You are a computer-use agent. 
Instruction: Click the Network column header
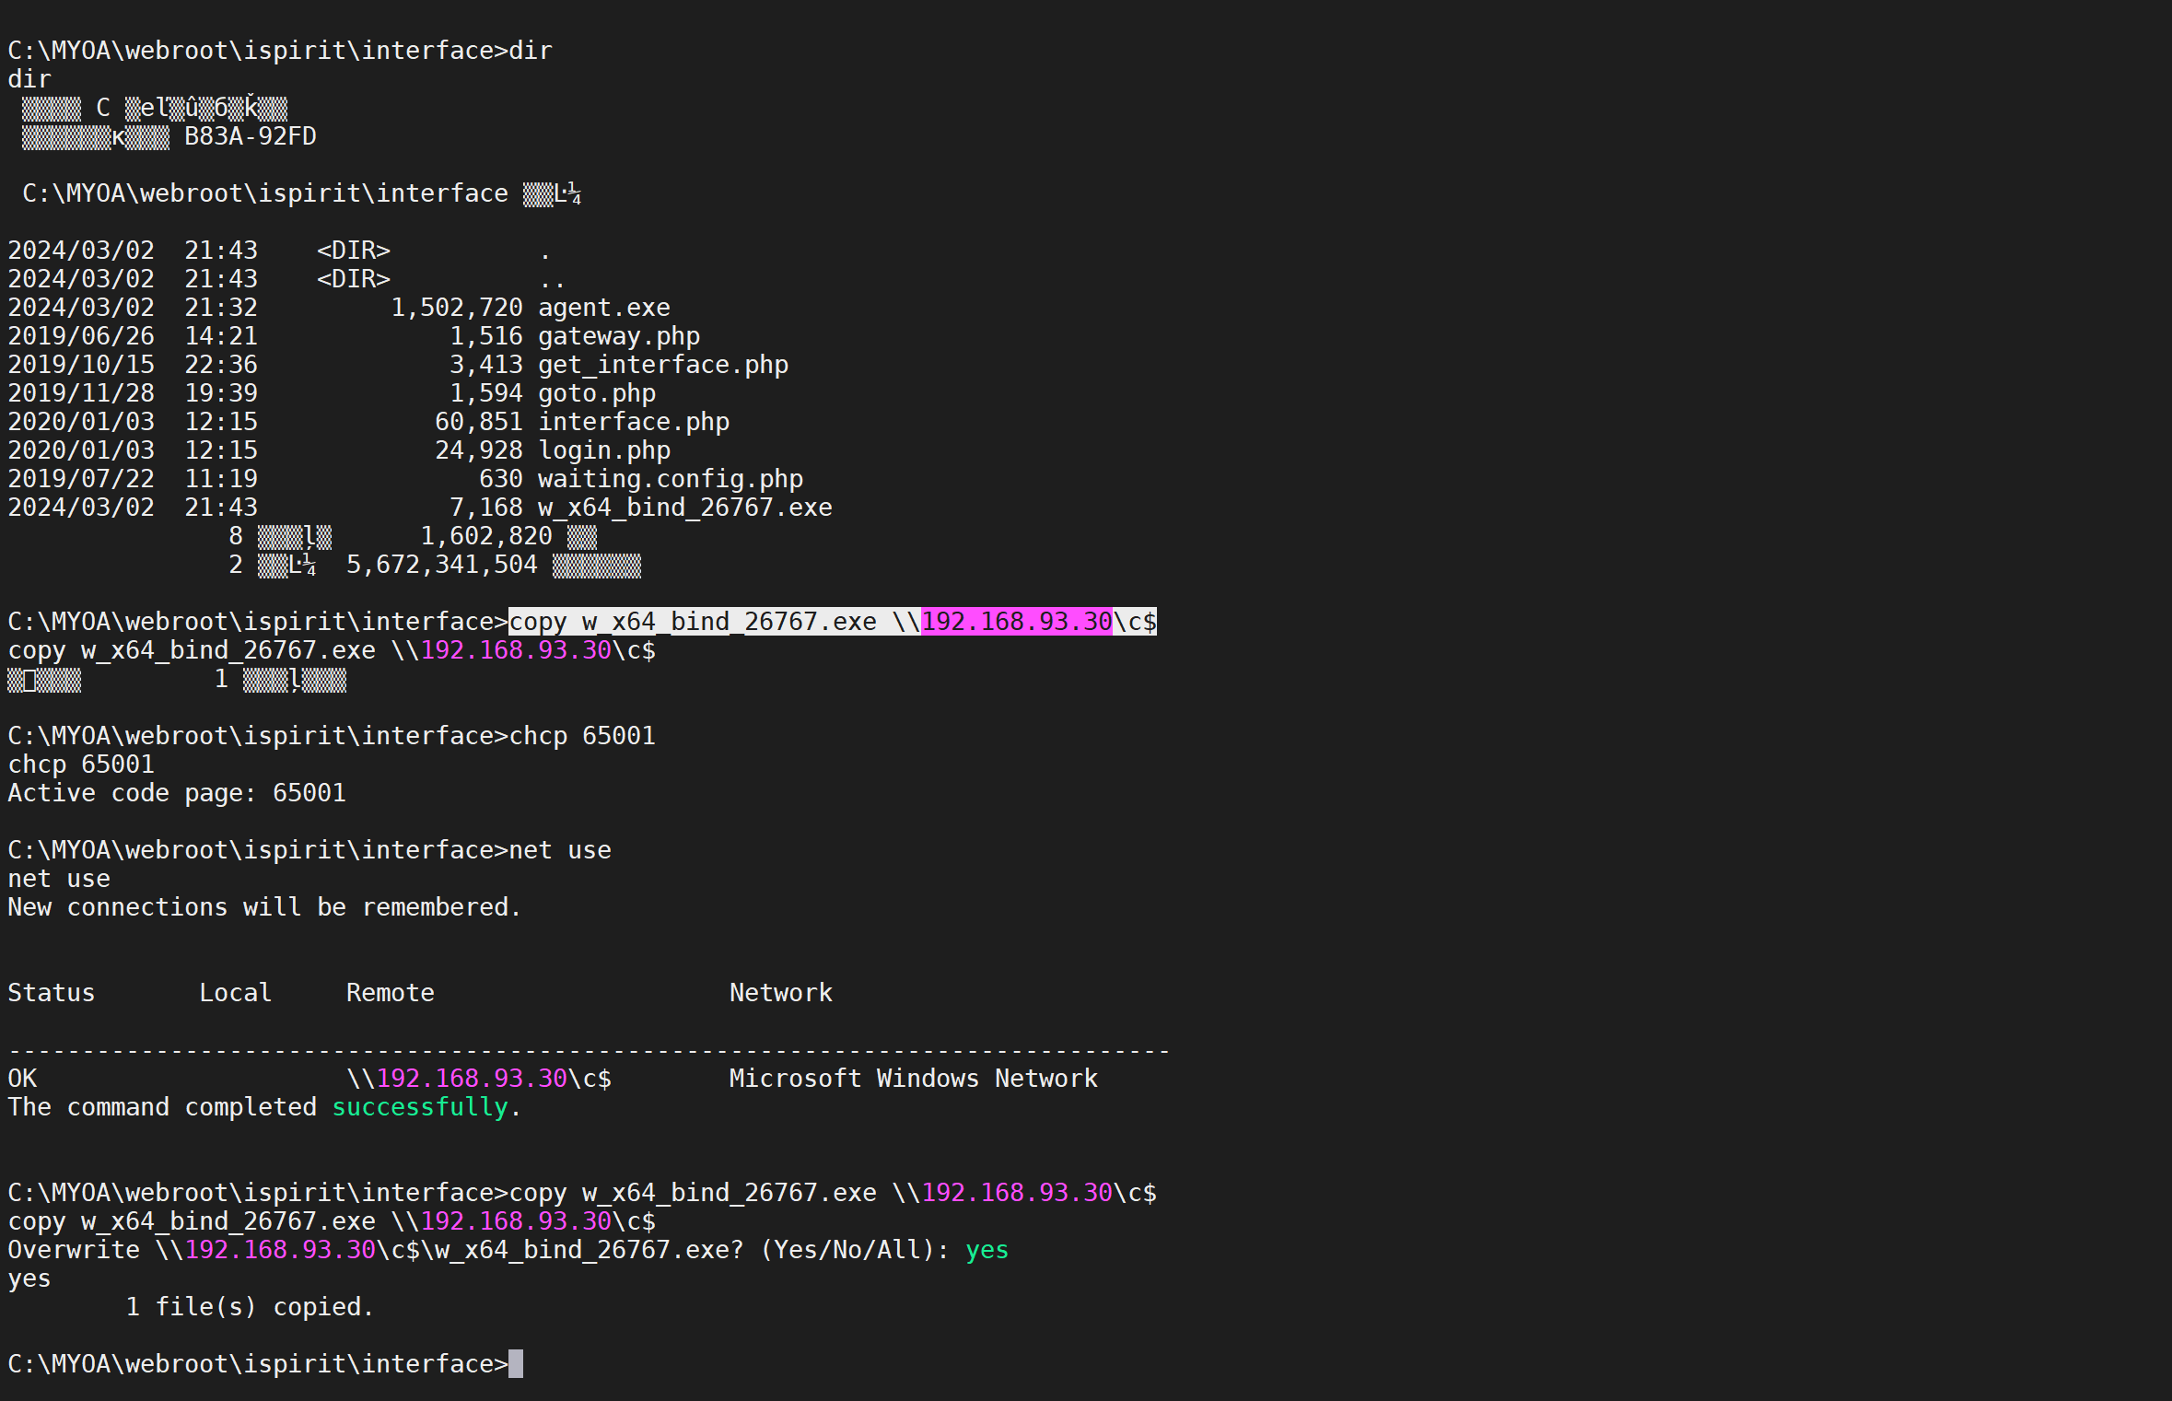(780, 993)
